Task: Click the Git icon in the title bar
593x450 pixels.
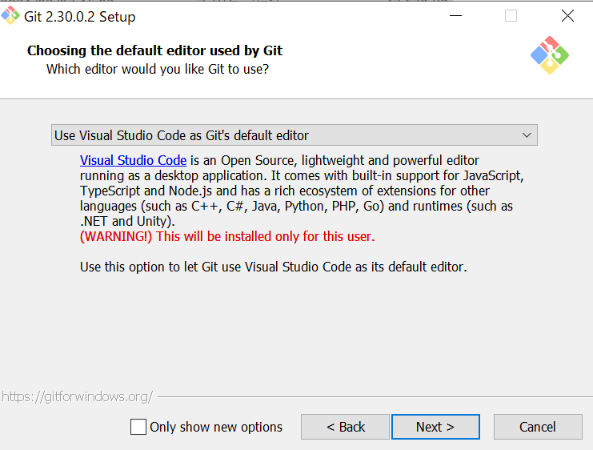Action: [x=10, y=16]
